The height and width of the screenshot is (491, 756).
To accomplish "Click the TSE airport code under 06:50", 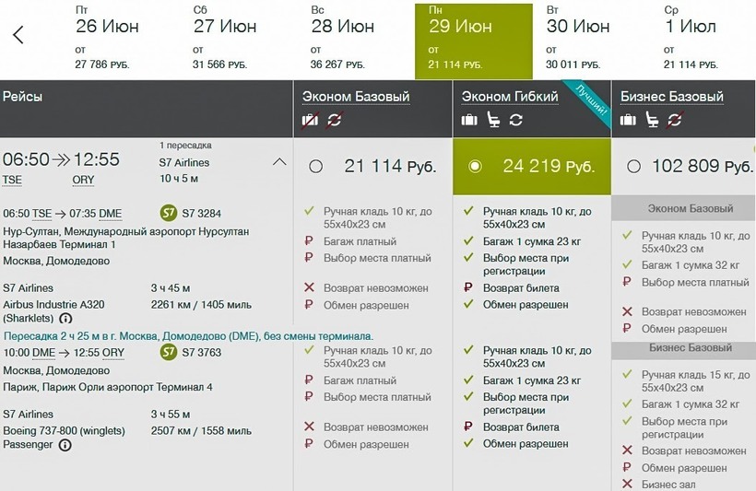I will coord(12,180).
